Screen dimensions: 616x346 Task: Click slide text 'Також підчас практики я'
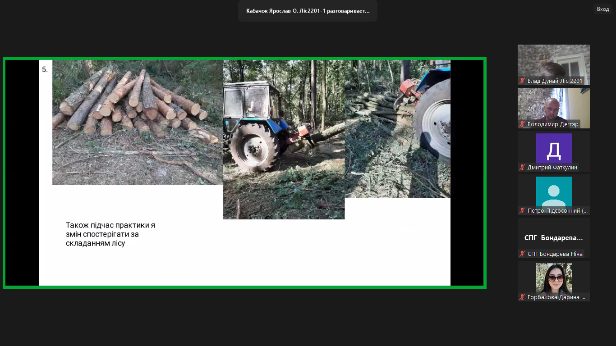110,225
